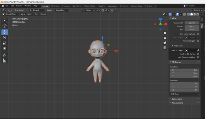The width and height of the screenshot is (205, 119).
Task: Toggle orthographic grid view icon
Action: (x=165, y=48)
